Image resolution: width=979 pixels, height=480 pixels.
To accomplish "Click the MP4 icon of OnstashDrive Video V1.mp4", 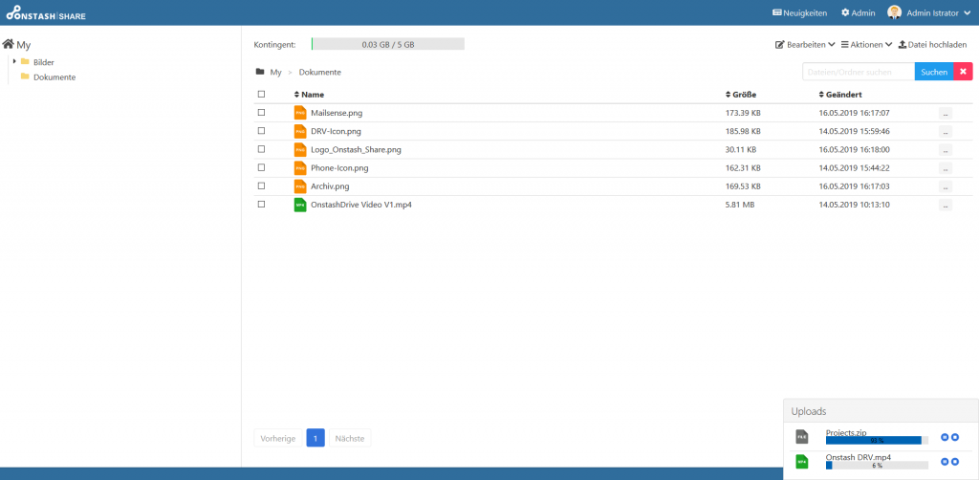I will 300,205.
